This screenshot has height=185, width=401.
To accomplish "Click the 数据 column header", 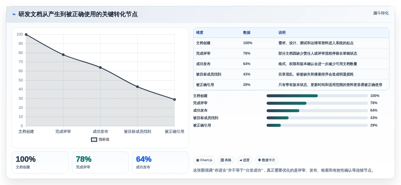I will (x=247, y=33).
